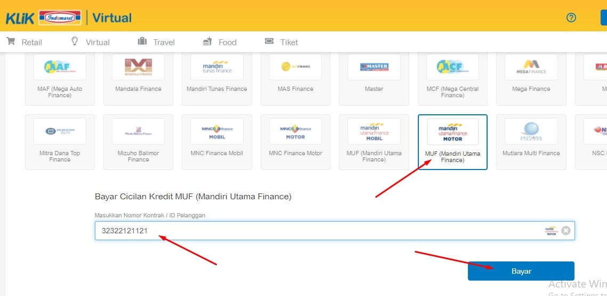Click the lightbulb Virtual icon
The image size is (607, 296).
click(75, 41)
